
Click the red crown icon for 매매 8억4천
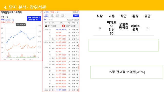[x=63, y=26]
